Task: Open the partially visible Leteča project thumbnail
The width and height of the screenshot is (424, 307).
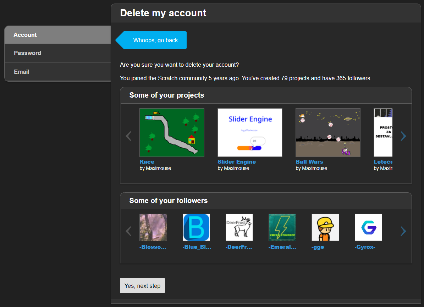Action: 383,132
